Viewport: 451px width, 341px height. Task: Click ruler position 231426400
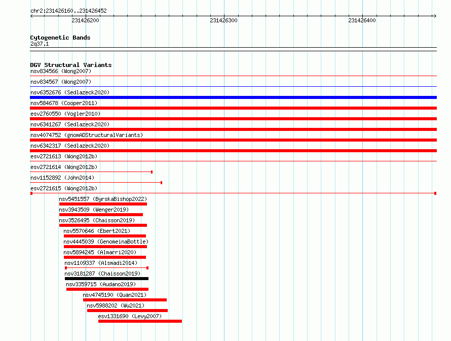[x=362, y=20]
